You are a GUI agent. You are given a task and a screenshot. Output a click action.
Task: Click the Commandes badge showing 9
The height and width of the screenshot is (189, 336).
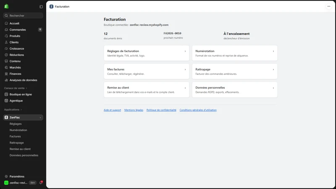40,29
